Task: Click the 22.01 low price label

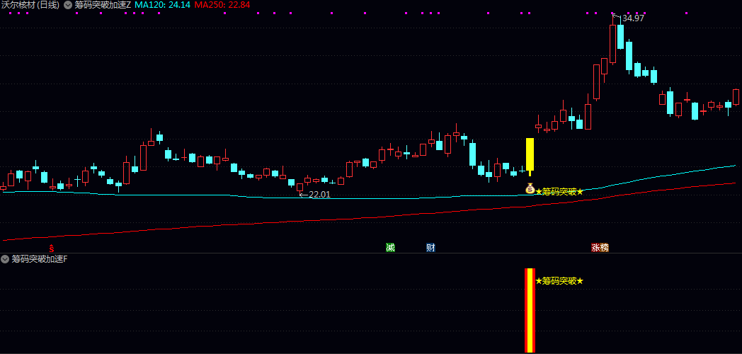Action: pyautogui.click(x=319, y=194)
